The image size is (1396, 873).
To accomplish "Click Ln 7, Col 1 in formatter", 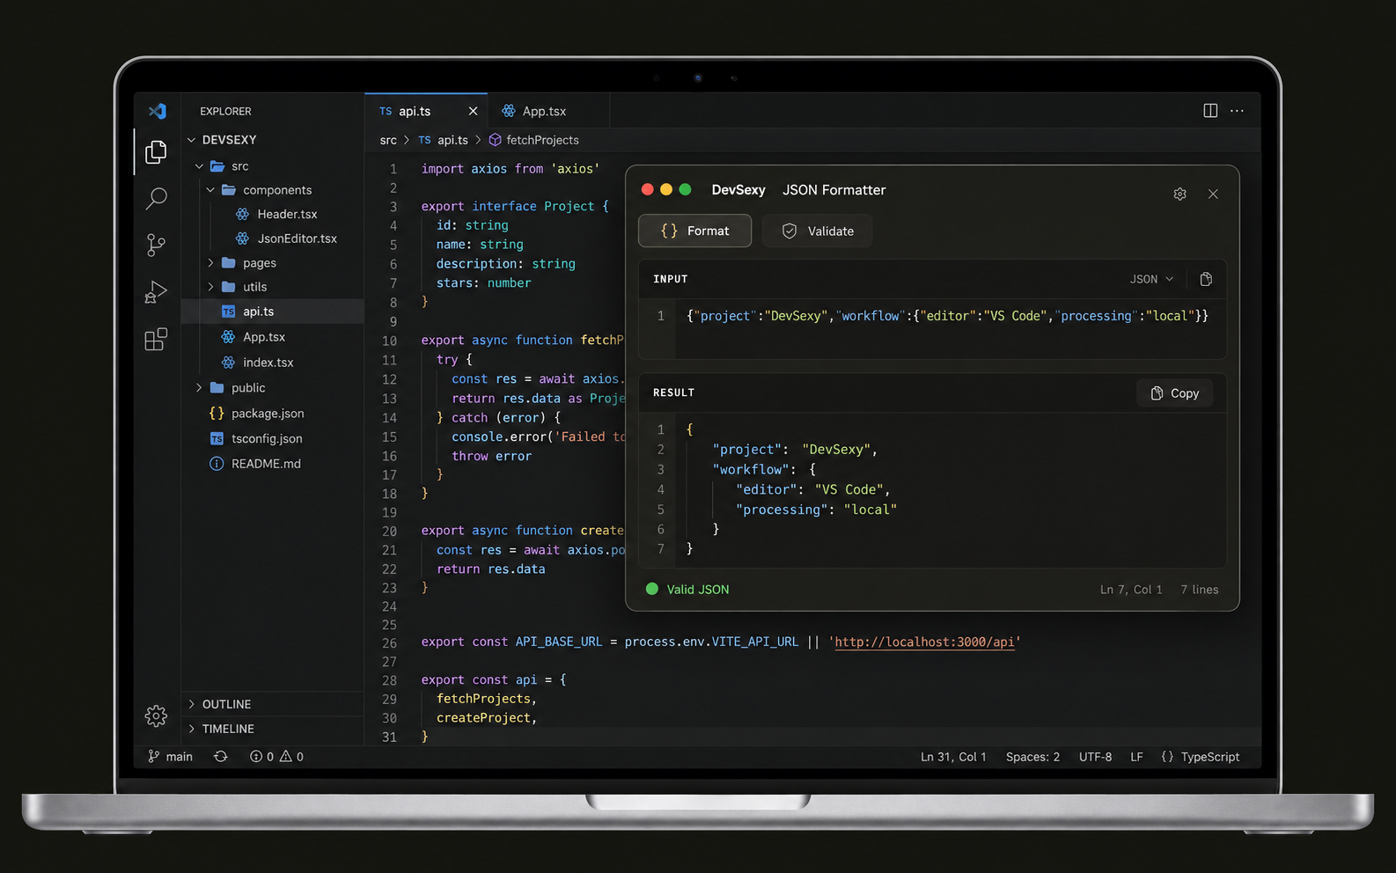I will tap(1131, 590).
